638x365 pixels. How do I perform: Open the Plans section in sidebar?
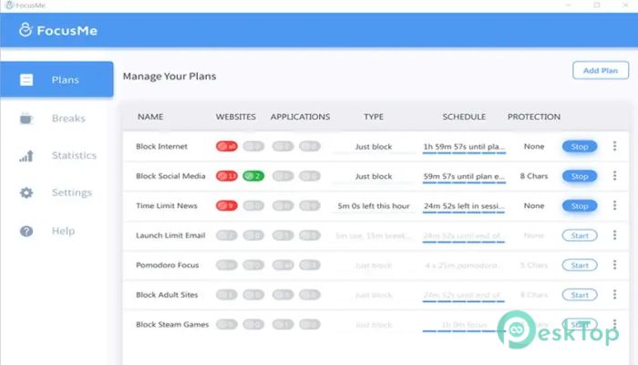[x=57, y=79]
